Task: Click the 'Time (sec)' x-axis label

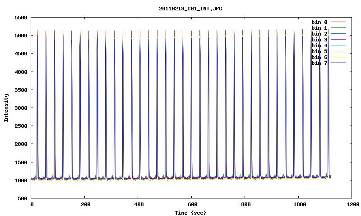Action: pos(190,213)
